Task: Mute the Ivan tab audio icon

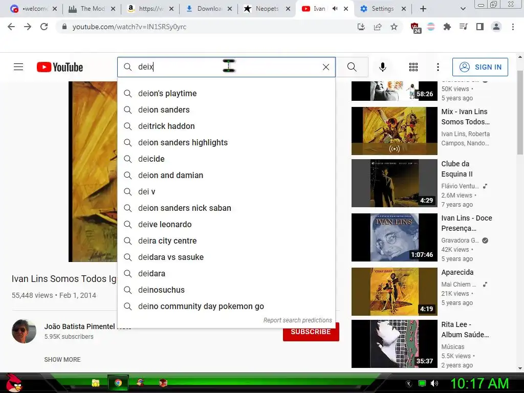Action: [x=335, y=9]
